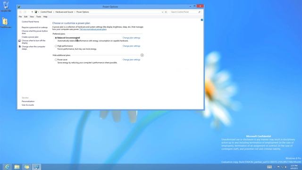
Task: Open the network tray icon
Action: (282, 167)
